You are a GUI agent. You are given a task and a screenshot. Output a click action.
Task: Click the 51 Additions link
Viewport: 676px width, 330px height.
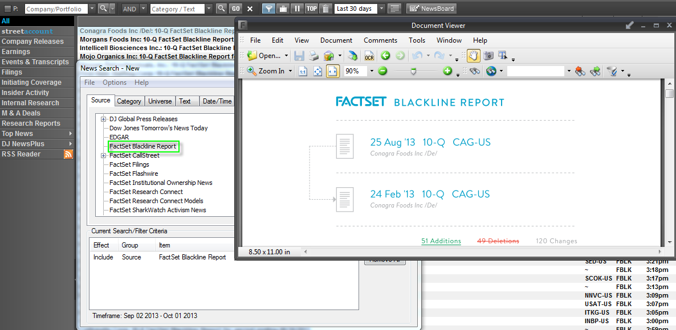click(441, 241)
